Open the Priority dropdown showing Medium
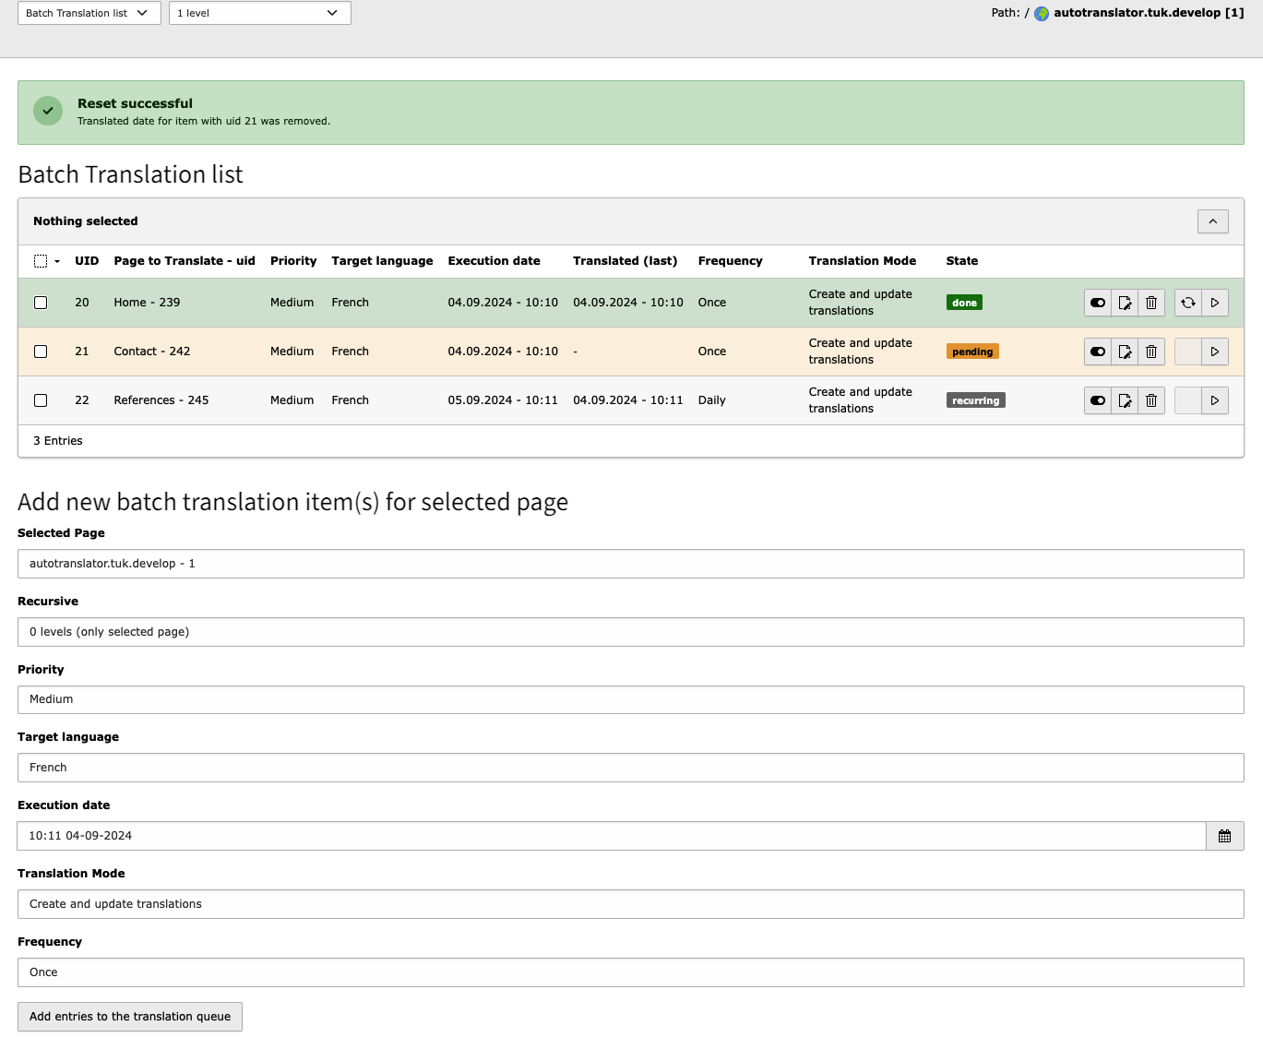Viewport: 1263px width, 1049px height. click(x=631, y=699)
